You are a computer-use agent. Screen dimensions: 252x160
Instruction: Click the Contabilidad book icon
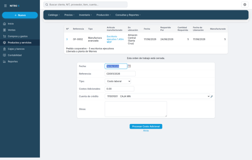[x=5, y=55]
